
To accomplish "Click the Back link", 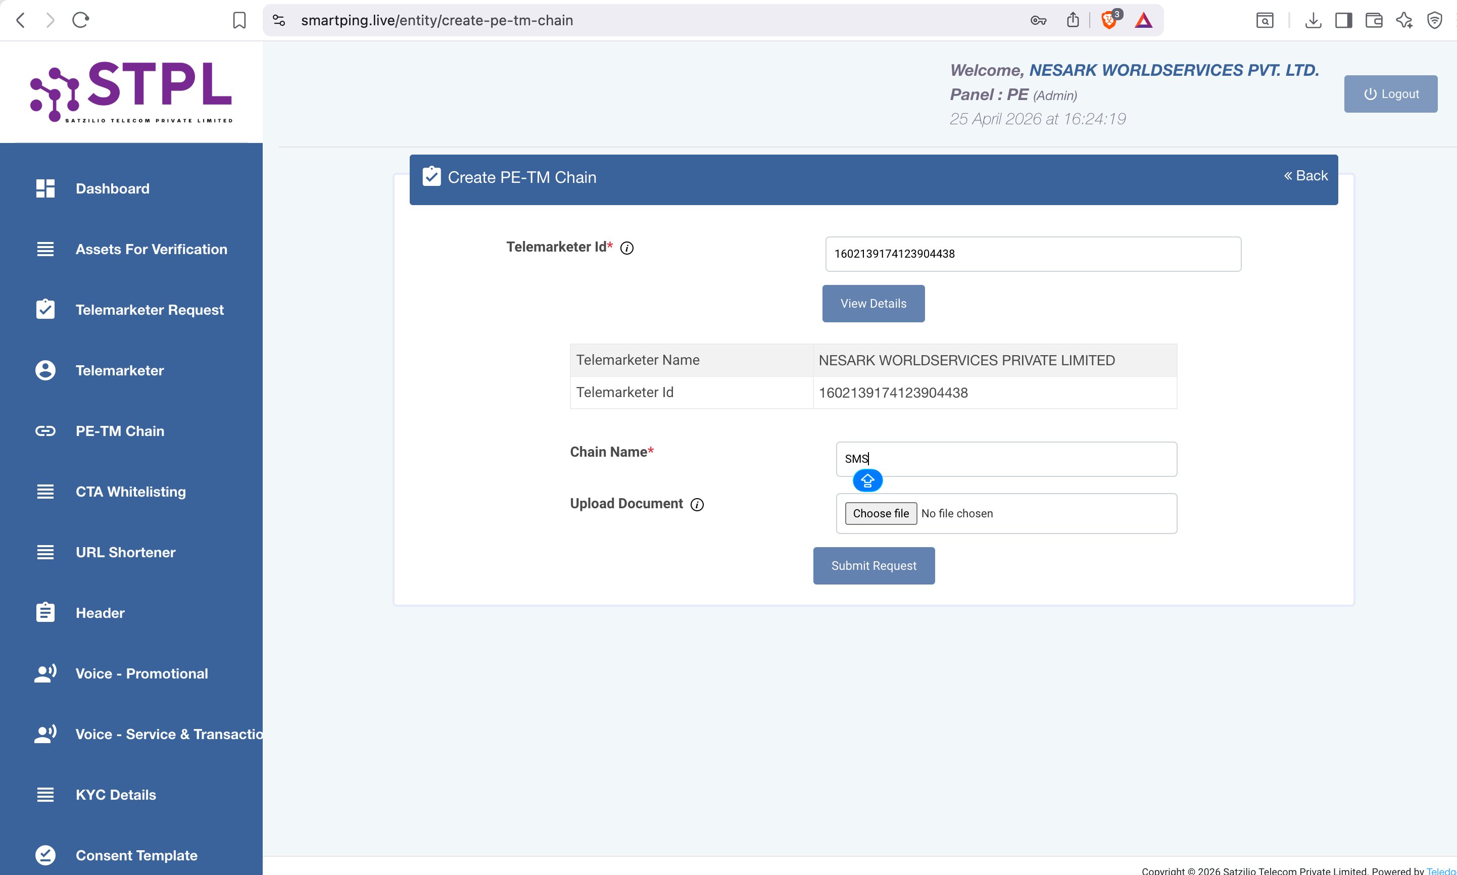I will [1305, 176].
